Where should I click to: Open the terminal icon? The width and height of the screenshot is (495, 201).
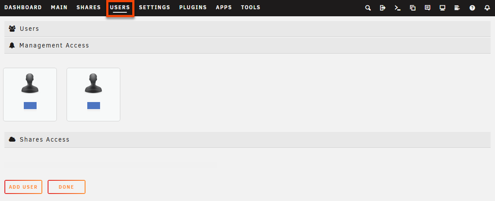[x=398, y=8]
